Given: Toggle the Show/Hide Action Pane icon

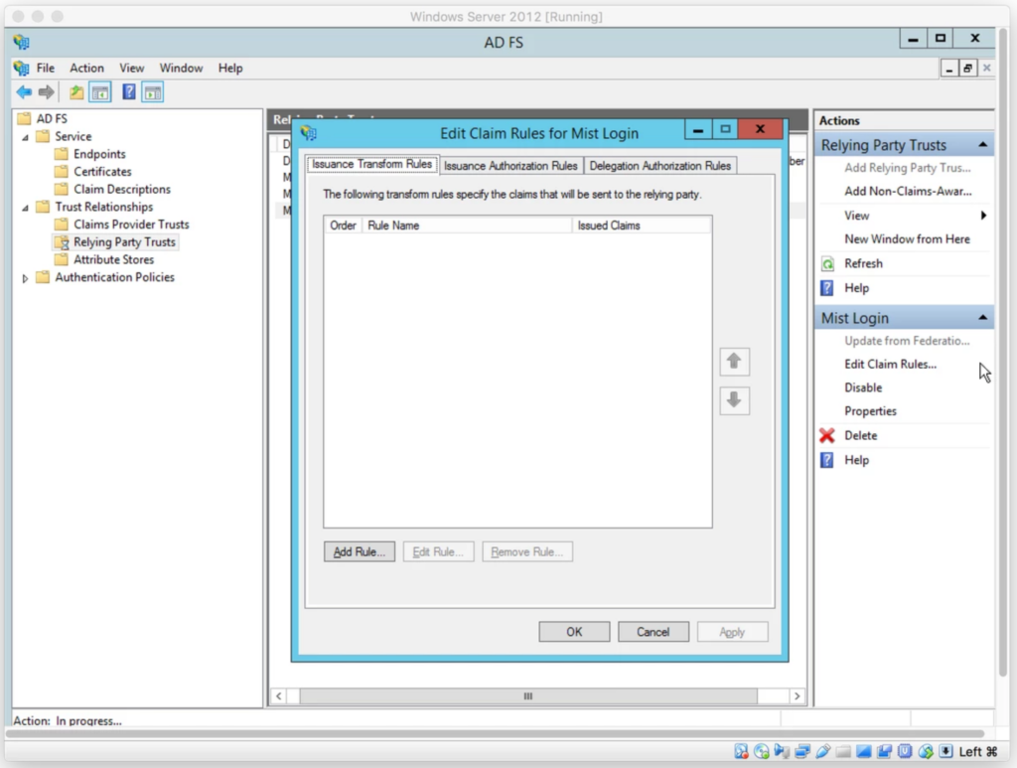Looking at the screenshot, I should pyautogui.click(x=152, y=92).
